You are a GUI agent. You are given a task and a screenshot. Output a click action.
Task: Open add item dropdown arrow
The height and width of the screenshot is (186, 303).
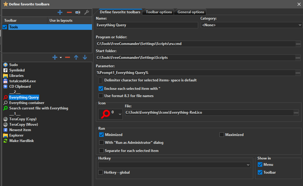[x=61, y=57]
